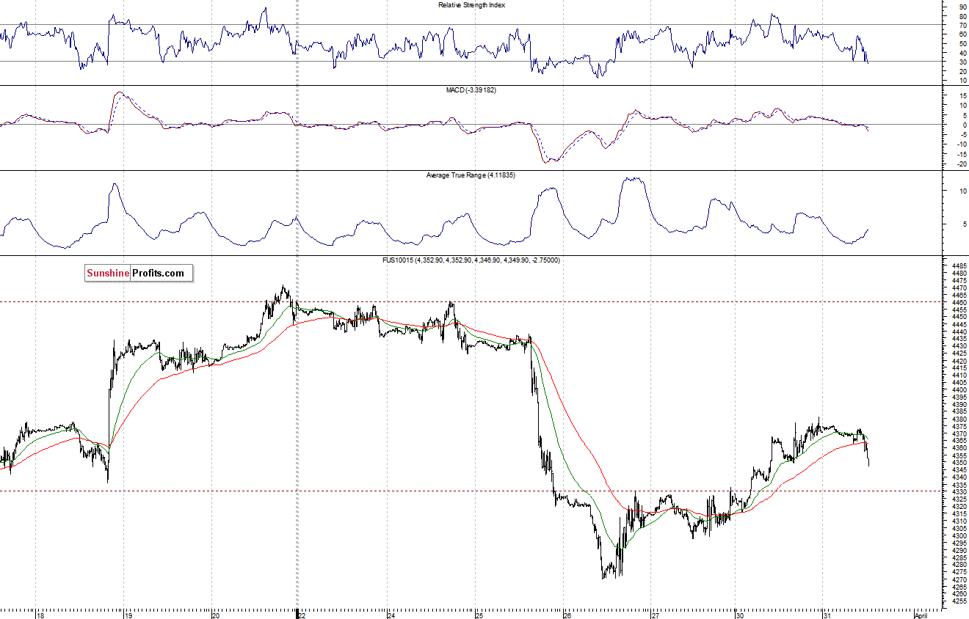Click the 90 value on RSI axis
The image size is (969, 619).
(962, 7)
